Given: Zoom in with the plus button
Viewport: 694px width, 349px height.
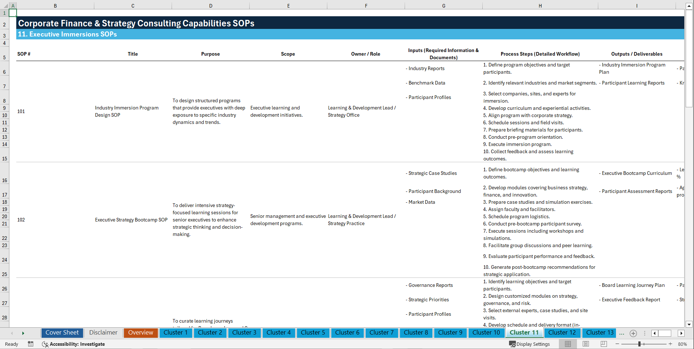Looking at the screenshot, I should tap(671, 344).
